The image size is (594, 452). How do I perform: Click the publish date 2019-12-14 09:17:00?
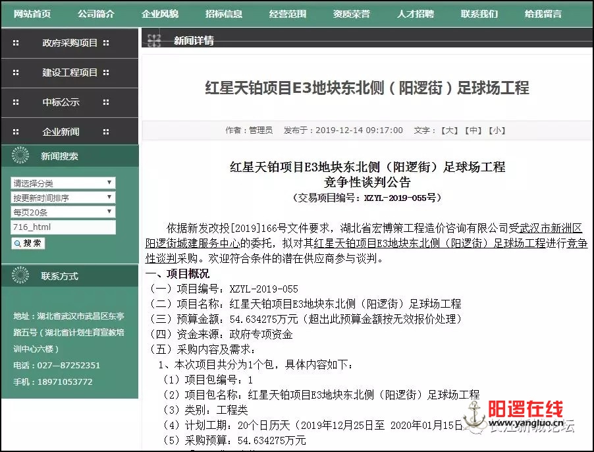pyautogui.click(x=359, y=130)
